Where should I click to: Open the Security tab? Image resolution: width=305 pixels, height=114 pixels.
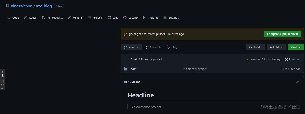tap(131, 18)
